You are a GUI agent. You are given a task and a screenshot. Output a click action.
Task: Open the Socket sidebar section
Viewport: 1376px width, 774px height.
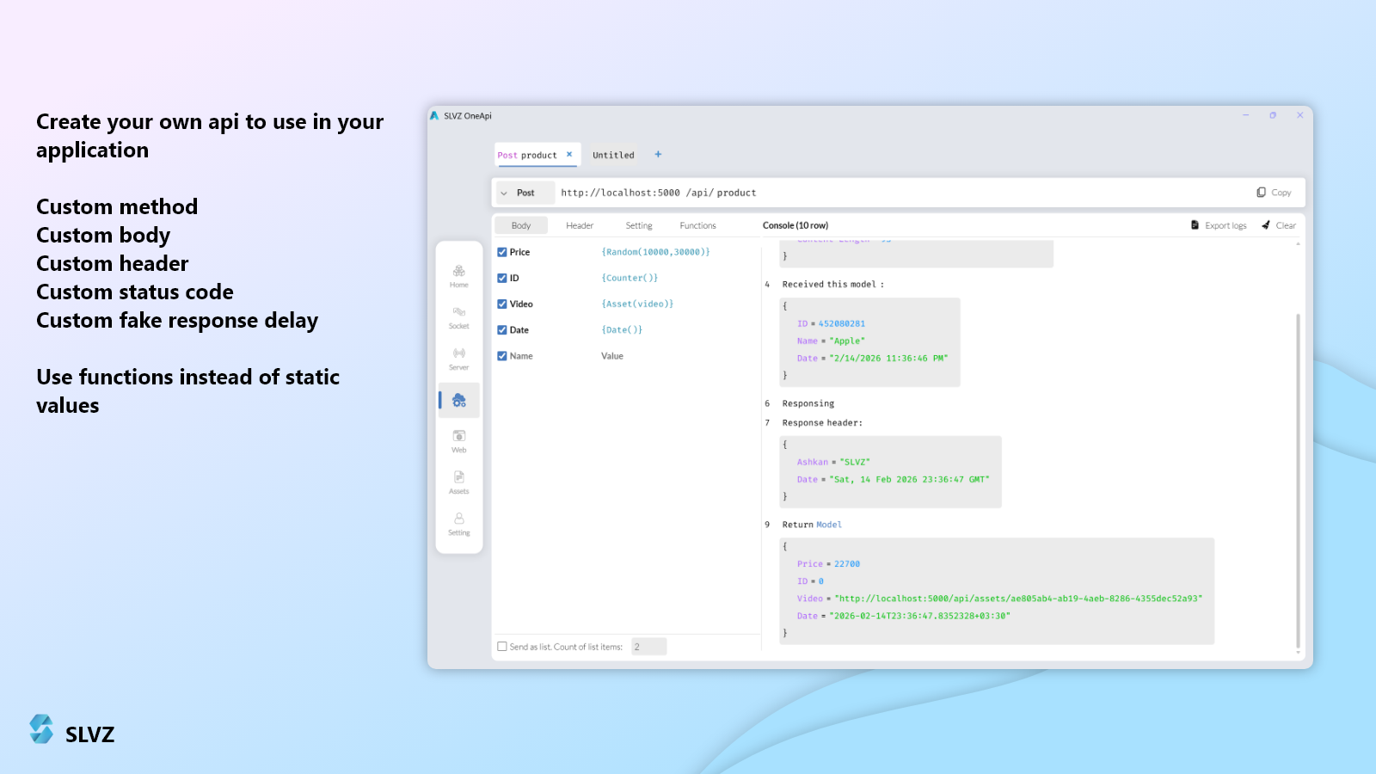pyautogui.click(x=458, y=317)
